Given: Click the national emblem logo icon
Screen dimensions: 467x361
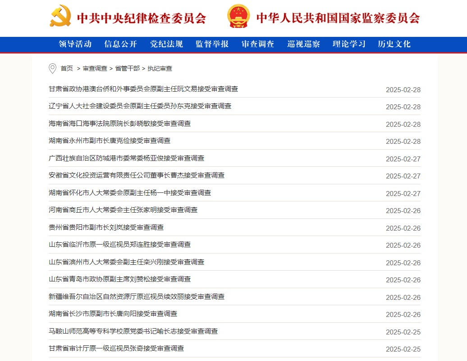Looking at the screenshot, I should (238, 16).
